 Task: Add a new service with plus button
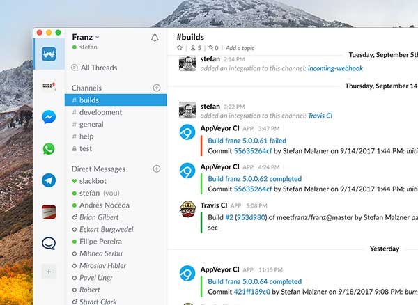pos(49,272)
